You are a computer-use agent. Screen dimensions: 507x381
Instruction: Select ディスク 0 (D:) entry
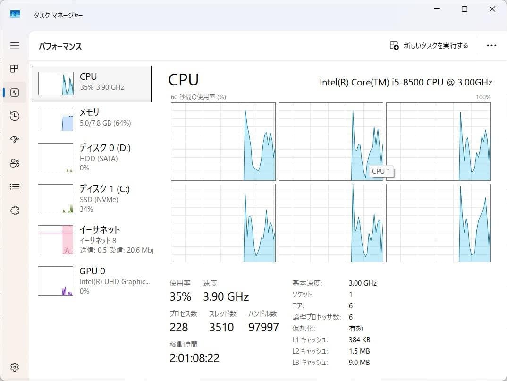click(x=91, y=157)
